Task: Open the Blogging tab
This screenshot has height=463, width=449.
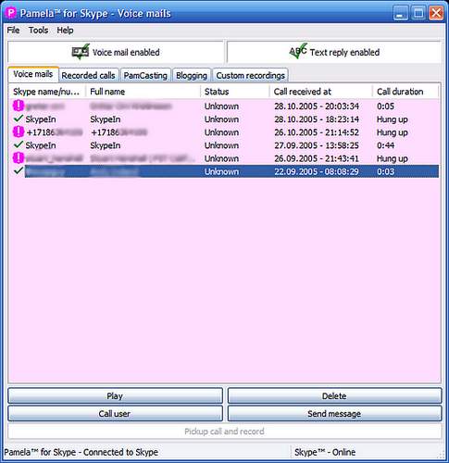Action: tap(192, 75)
